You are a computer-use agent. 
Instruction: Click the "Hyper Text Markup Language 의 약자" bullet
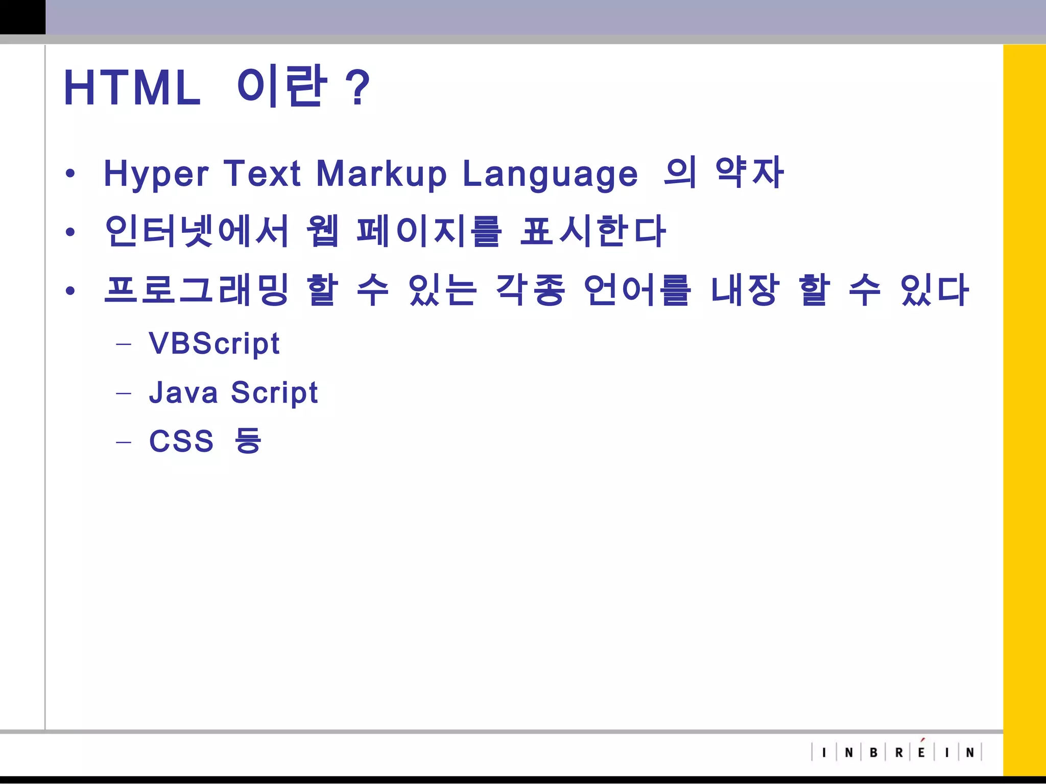pos(443,174)
